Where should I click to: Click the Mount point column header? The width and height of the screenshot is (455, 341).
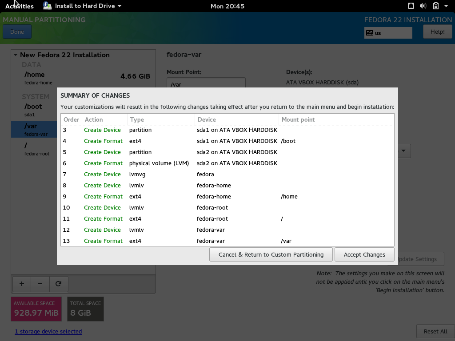tap(336, 119)
